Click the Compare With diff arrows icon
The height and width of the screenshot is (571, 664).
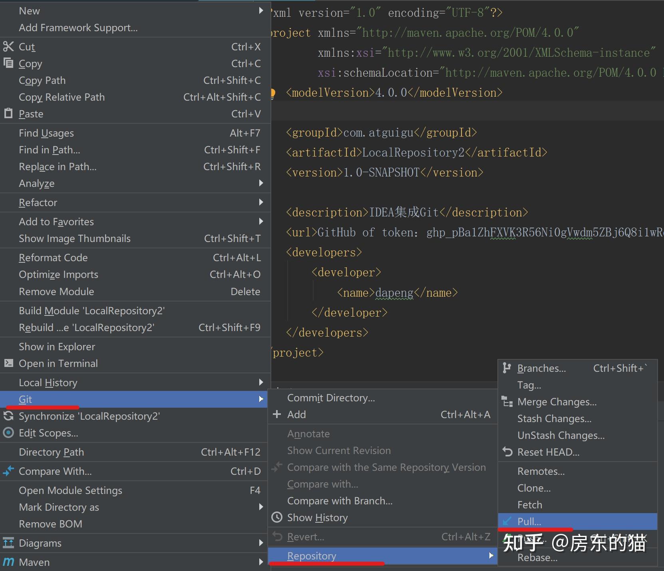[x=9, y=471]
